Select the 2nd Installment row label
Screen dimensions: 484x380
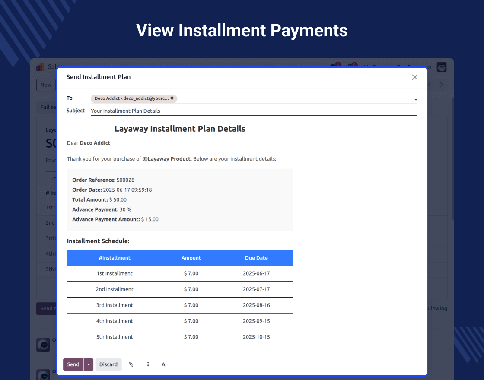(x=115, y=289)
